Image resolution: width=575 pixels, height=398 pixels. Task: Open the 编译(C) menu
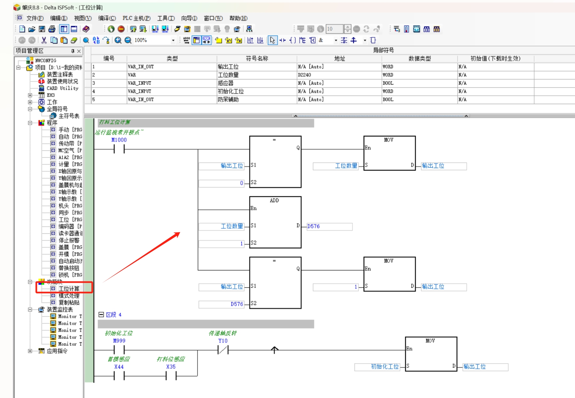pyautogui.click(x=107, y=18)
